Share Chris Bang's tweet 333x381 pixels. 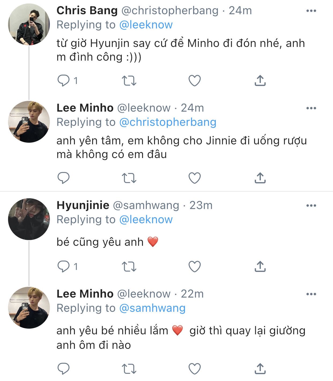260,80
